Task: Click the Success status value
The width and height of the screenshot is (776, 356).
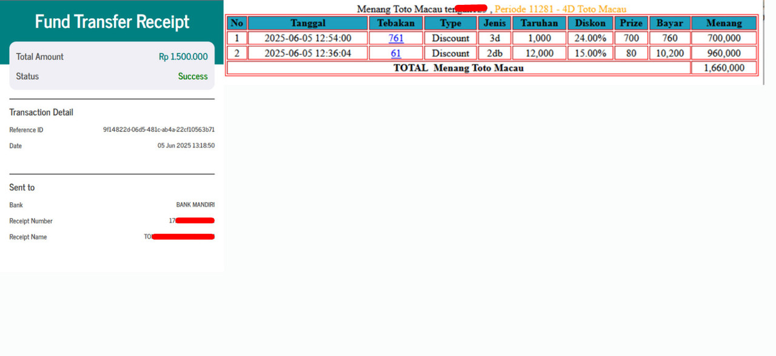Action: (193, 76)
